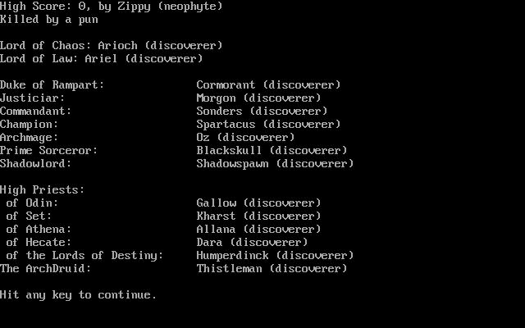This screenshot has width=525, height=328.
Task: Click the name Cormorant (discoverer)
Action: 268,84
